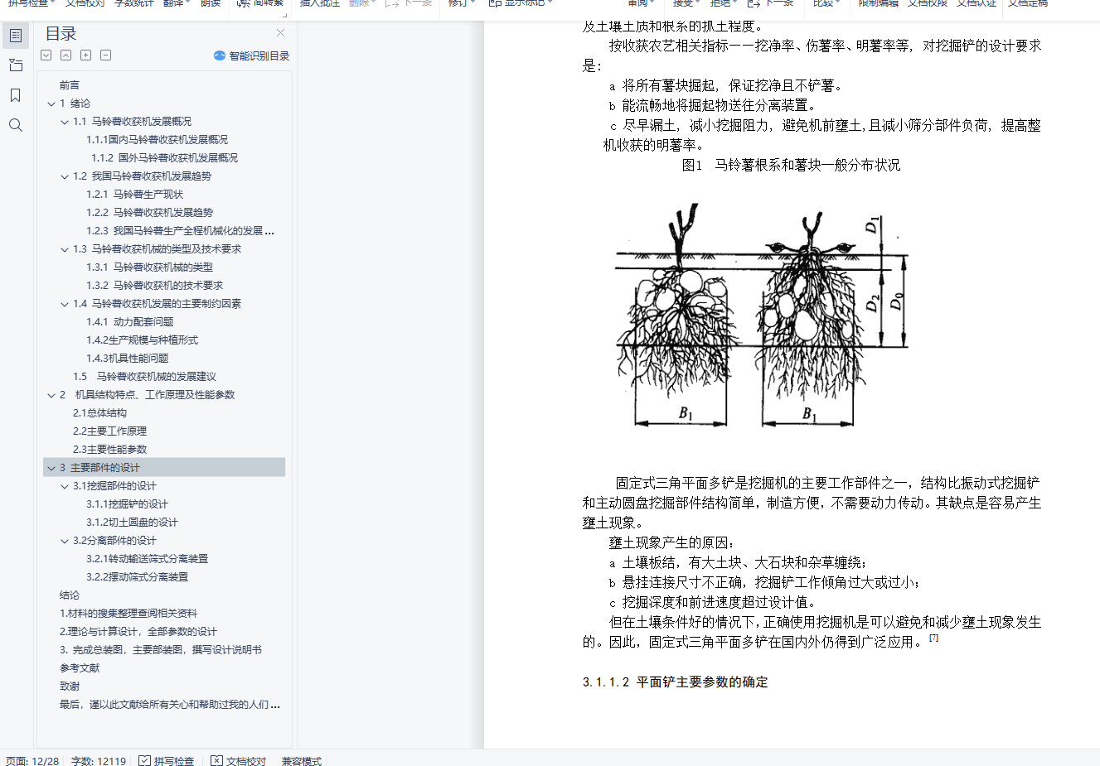Image resolution: width=1100 pixels, height=766 pixels.
Task: Click the footnote reference [7] in text
Action: coord(933,638)
